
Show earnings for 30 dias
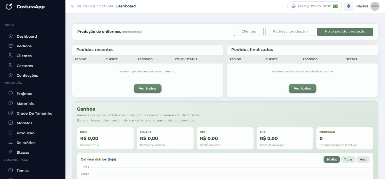coord(332,160)
